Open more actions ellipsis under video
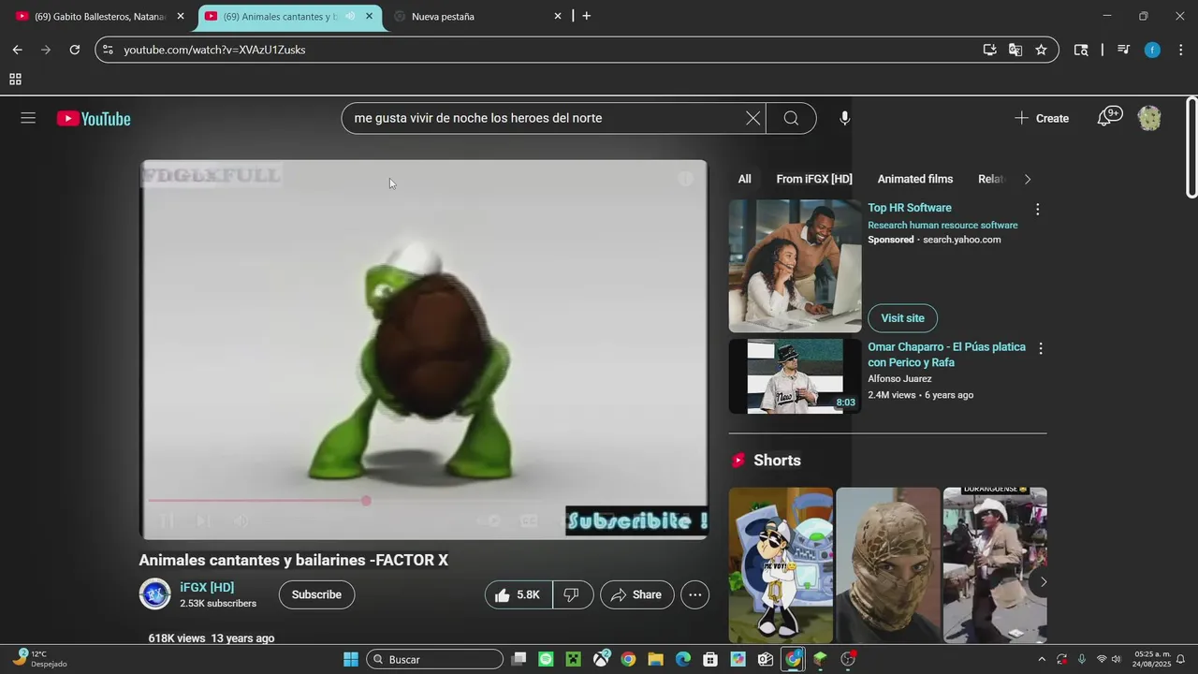 (694, 594)
